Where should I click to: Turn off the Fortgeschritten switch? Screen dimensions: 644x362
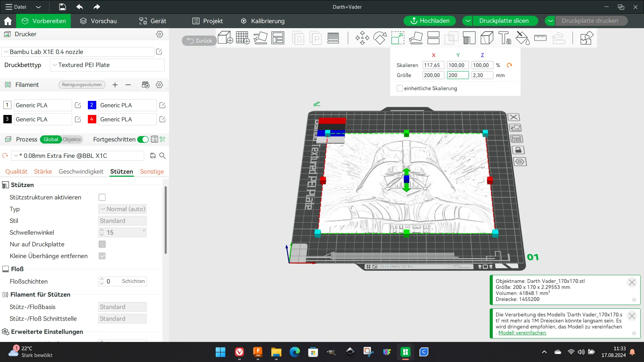[x=143, y=139]
